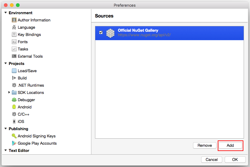
Task: Click the Projects category heading
Action: coord(16,63)
